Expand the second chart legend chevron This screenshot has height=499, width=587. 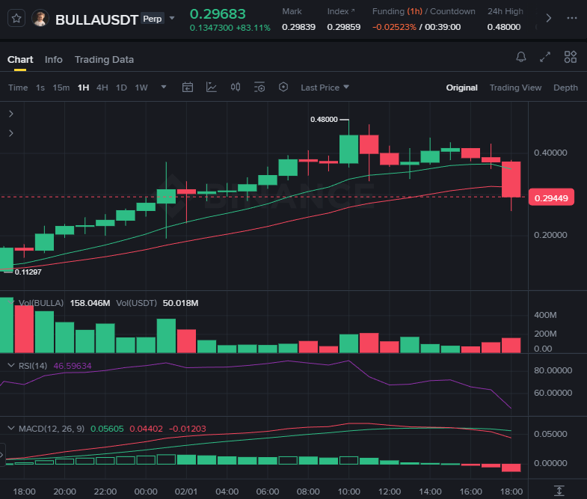(x=11, y=133)
